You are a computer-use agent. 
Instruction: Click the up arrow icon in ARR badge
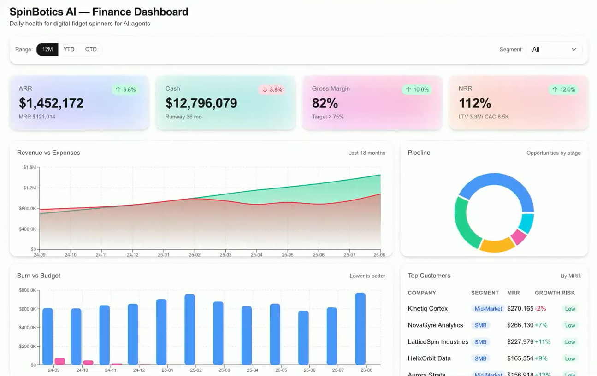pyautogui.click(x=118, y=89)
